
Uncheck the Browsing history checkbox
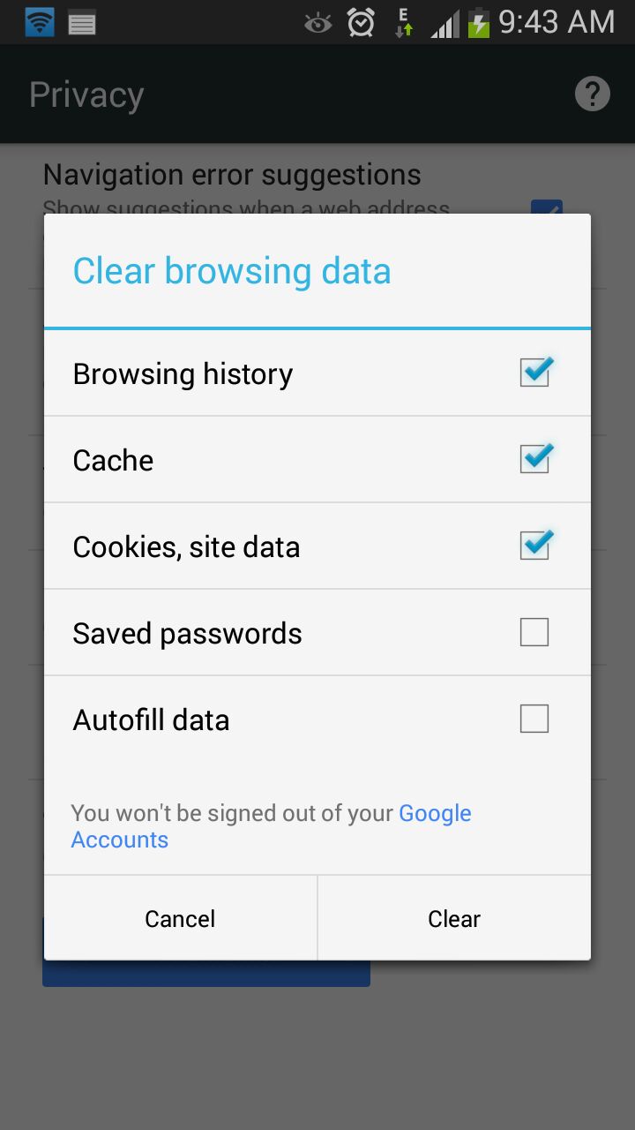(535, 373)
